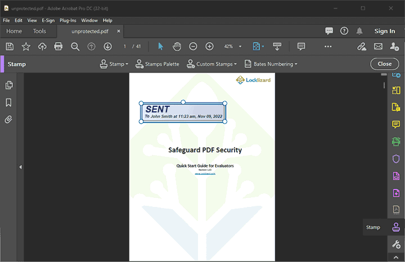The width and height of the screenshot is (405, 262).
Task: Share a link to this file
Action: (362, 47)
